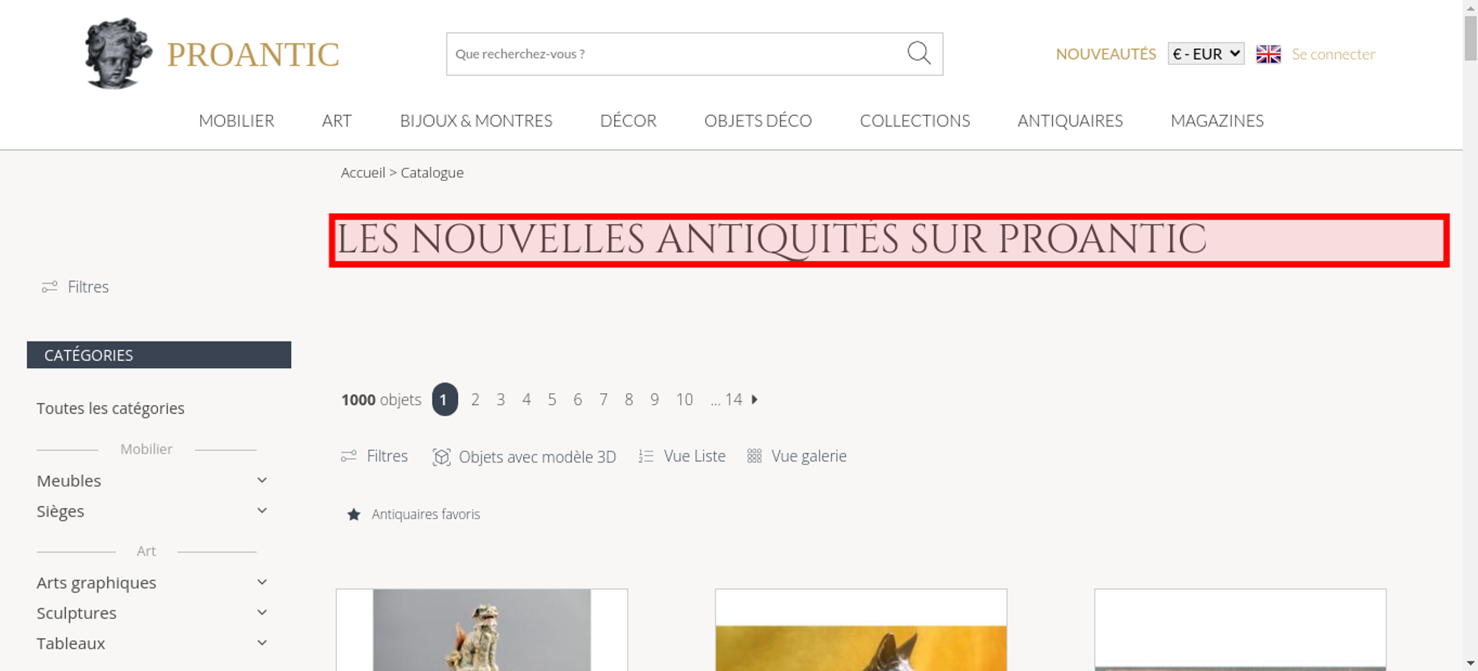Expand the Sculptures category
Viewport: 1478px width, 671px height.
[262, 613]
